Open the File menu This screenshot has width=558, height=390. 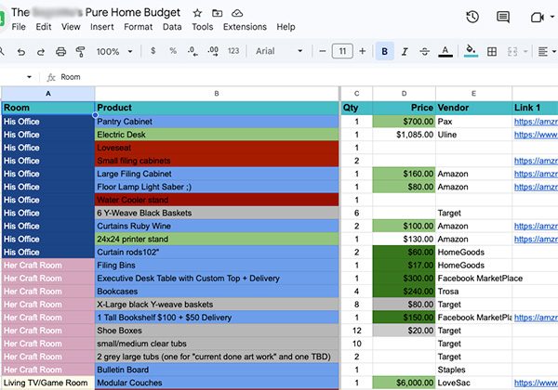tap(19, 27)
